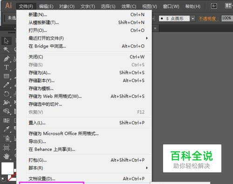The height and width of the screenshot is (184, 233).
Task: Select the Rectangle tool
Action: [x=7, y=76]
